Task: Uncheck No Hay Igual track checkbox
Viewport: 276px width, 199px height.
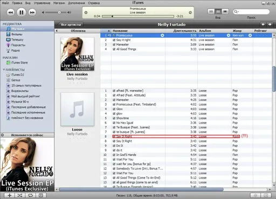Action: pyautogui.click(x=114, y=123)
